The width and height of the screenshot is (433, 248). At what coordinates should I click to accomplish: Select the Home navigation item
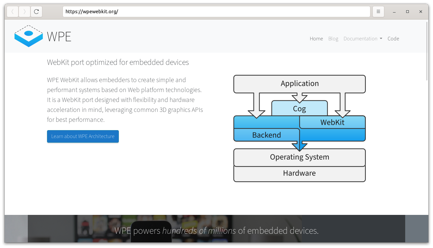(x=316, y=39)
